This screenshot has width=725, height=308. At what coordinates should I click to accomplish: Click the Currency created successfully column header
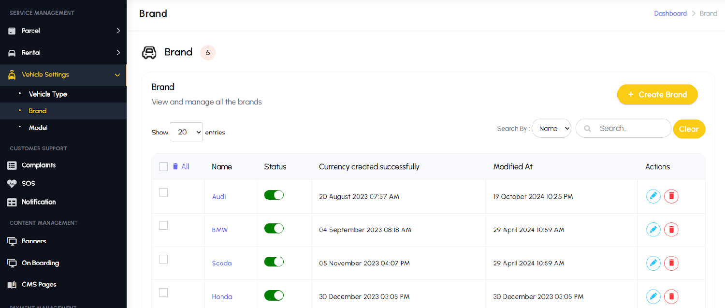pos(369,167)
